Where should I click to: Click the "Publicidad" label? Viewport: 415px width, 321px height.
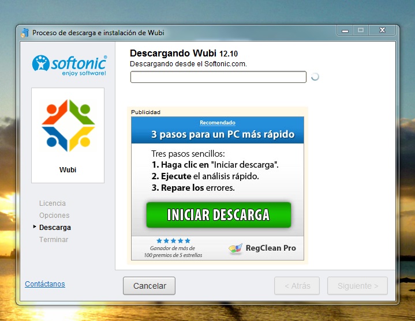coord(146,112)
